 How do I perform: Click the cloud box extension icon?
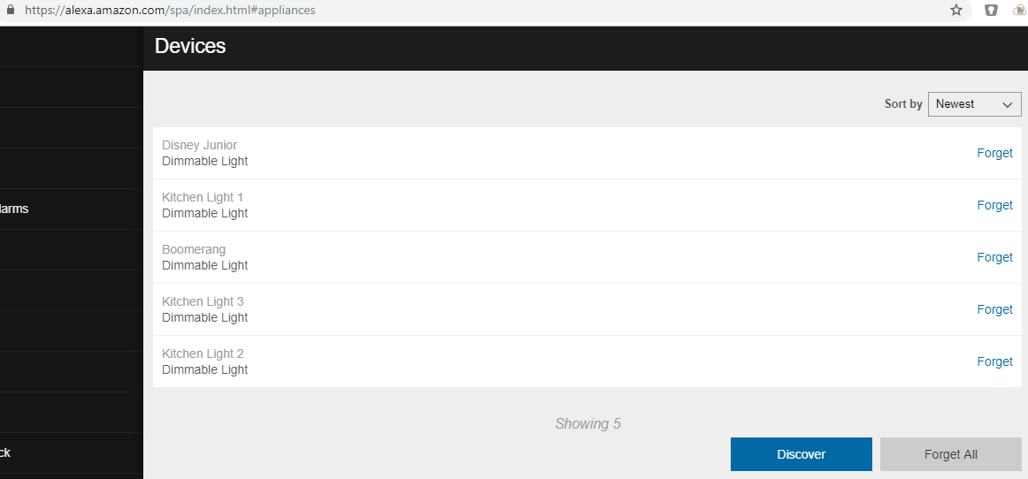(1018, 10)
